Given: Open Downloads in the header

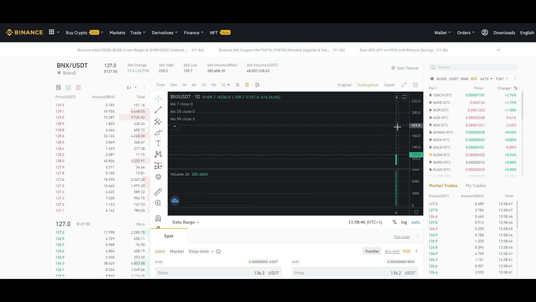Looking at the screenshot, I should coord(504,33).
